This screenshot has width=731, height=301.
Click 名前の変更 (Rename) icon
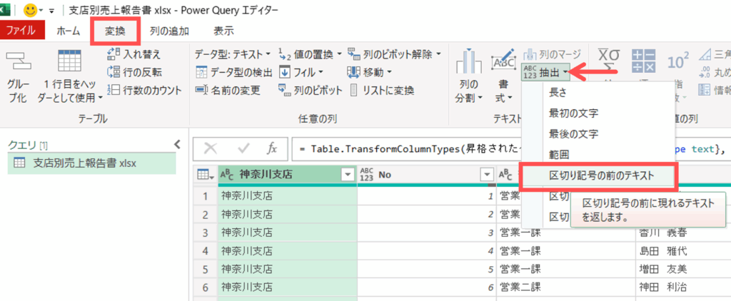click(201, 90)
